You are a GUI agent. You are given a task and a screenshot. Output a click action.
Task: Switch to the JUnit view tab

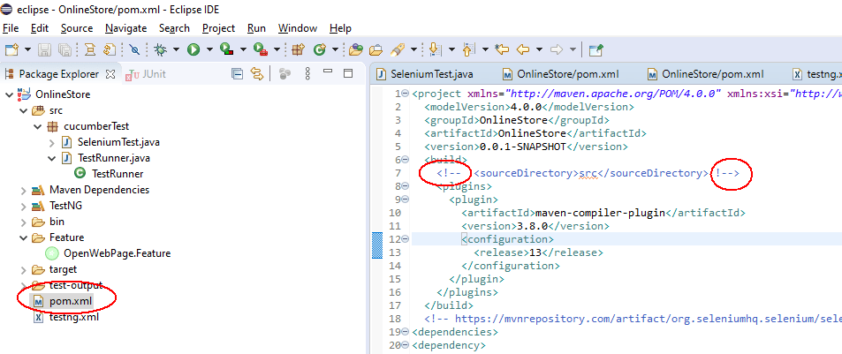151,74
